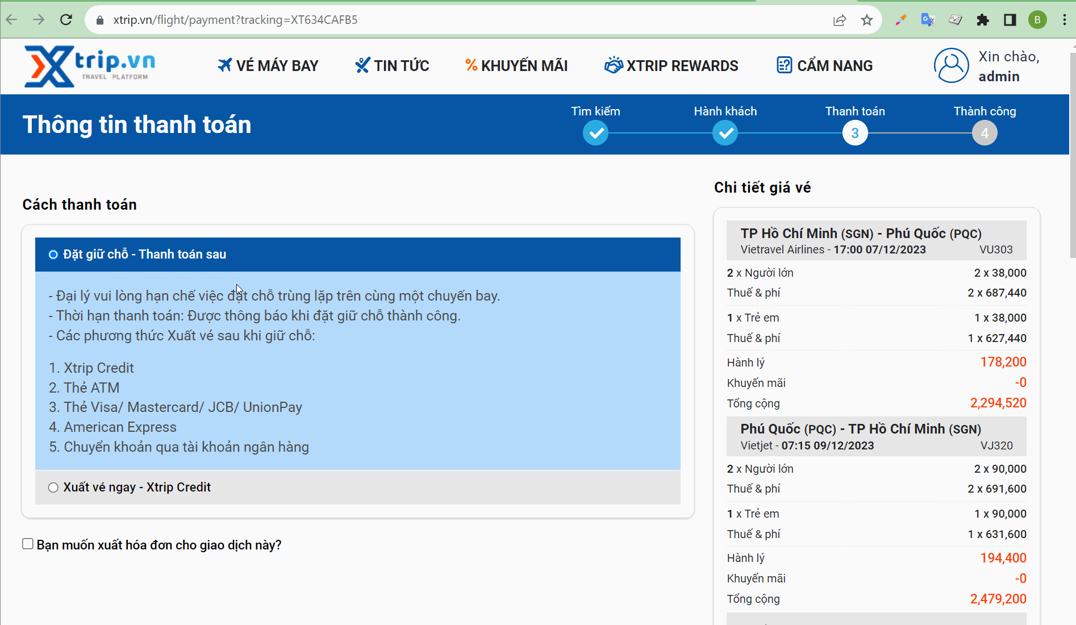Screen dimensions: 1076x625
Task: Click the handshake icon beside XTRIP REWARDS
Action: coord(614,65)
